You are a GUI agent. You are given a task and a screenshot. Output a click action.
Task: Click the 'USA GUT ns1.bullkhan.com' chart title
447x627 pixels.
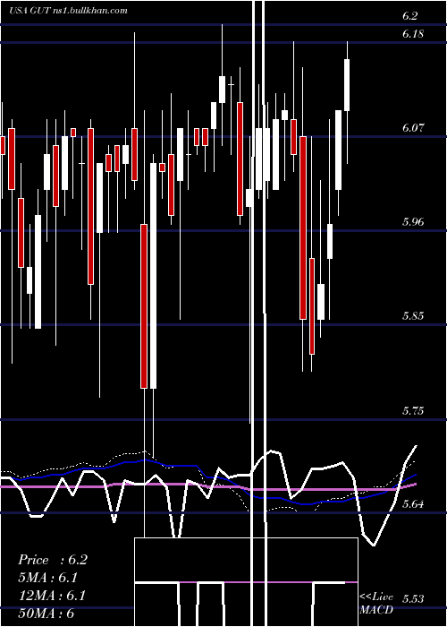(68, 11)
